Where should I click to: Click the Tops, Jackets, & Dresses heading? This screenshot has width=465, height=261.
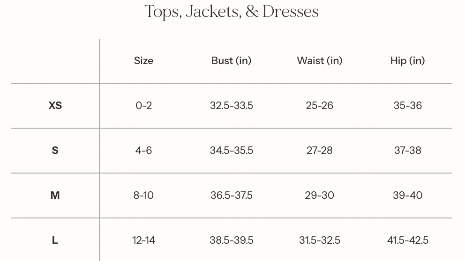[232, 12]
